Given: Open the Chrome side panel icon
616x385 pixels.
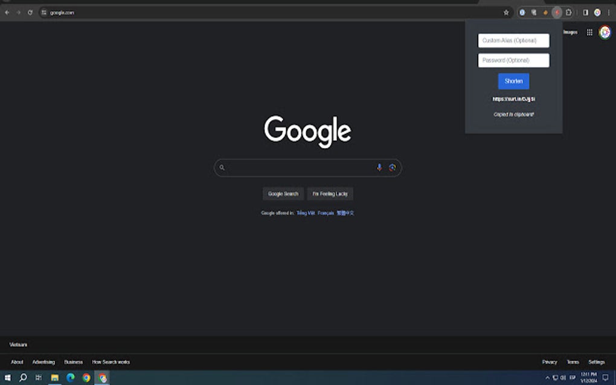Looking at the screenshot, I should (x=585, y=12).
